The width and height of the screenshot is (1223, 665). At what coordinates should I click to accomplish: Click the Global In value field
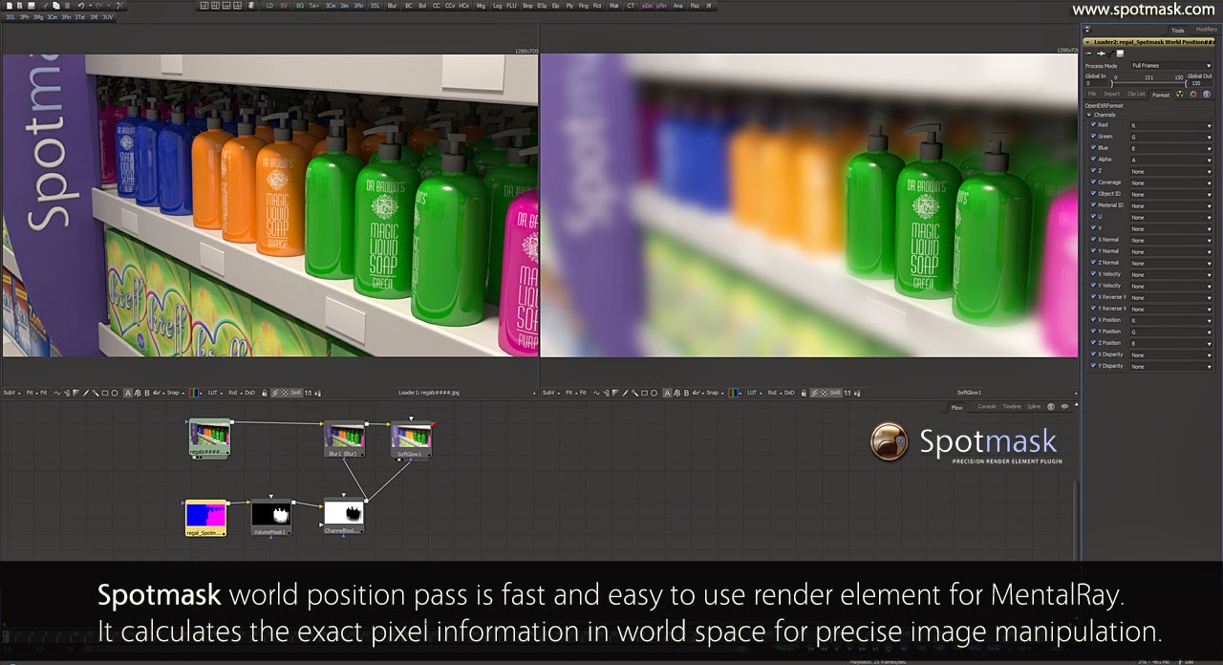point(1097,83)
